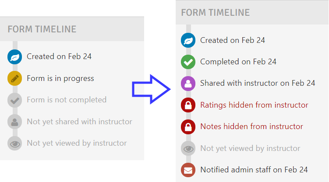Click 'Form is in progress' label
The height and width of the screenshot is (182, 329).
click(60, 78)
